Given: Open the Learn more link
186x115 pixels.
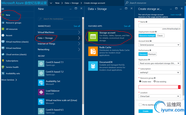Looking at the screenshot, I should [x=176, y=15].
